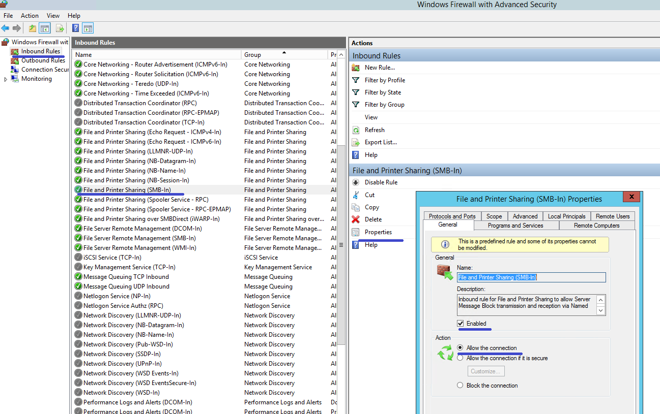Viewport: 660px width, 414px height.
Task: Select 'Block the connection' radio button
Action: click(460, 386)
